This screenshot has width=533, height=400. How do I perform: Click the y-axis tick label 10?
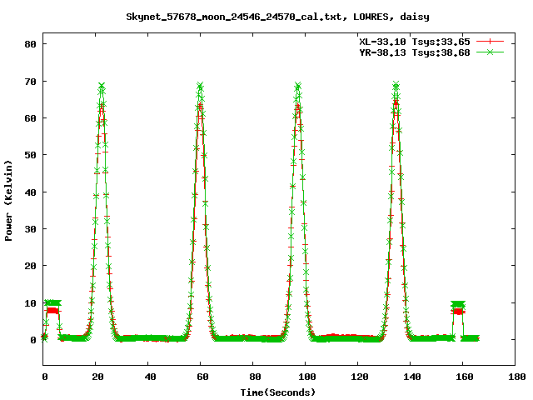click(x=30, y=303)
